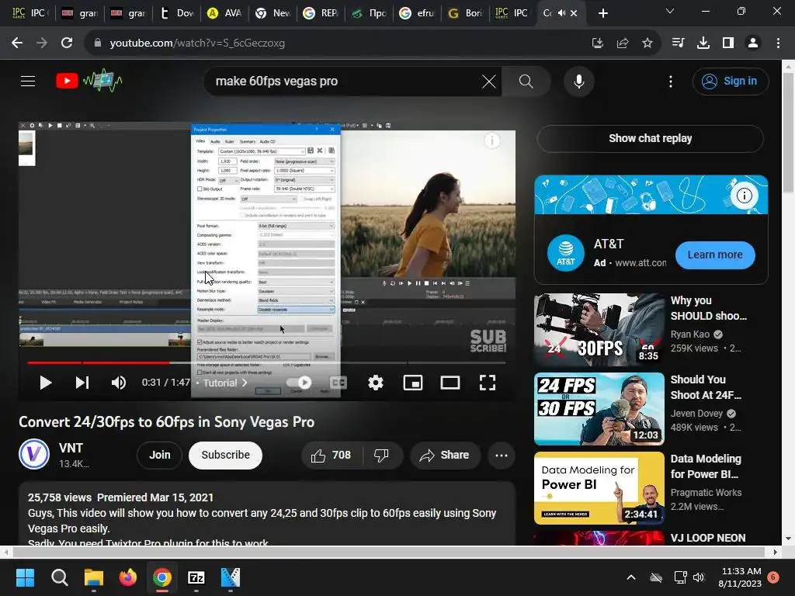Screen dimensions: 795x596
Task: Mute the playing YouTube tab
Action: tap(562, 13)
